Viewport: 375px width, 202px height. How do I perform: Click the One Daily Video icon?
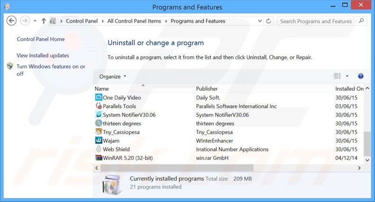coord(99,97)
